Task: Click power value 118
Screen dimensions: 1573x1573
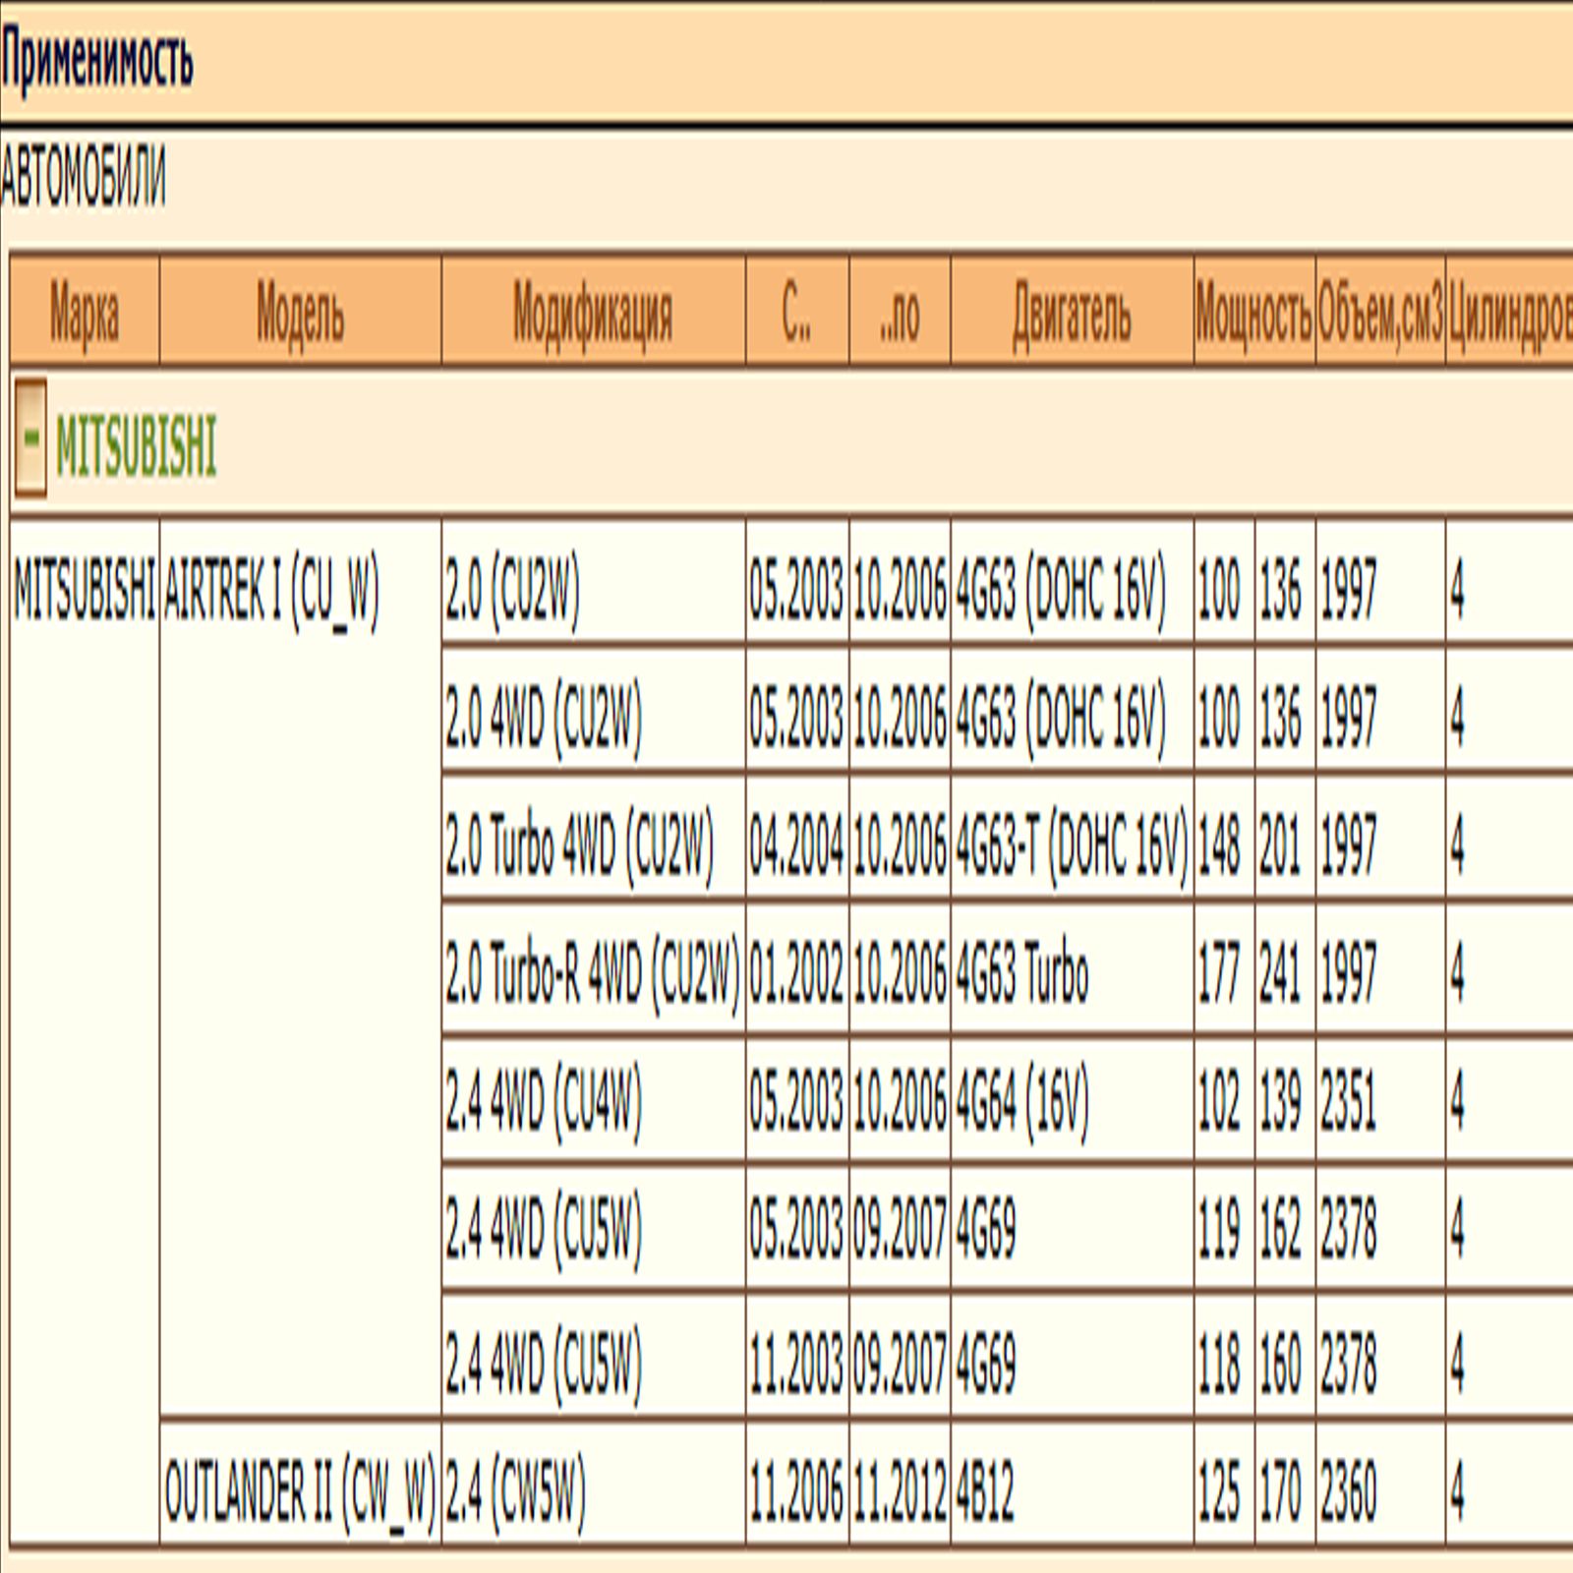Action: click(x=1219, y=1364)
